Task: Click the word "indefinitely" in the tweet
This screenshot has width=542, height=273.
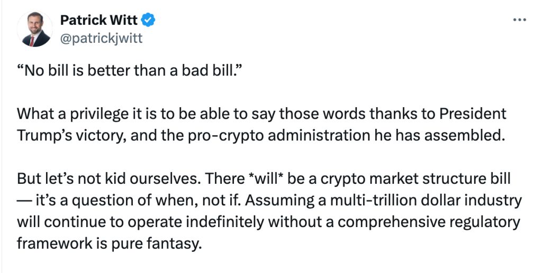Action: [x=225, y=222]
